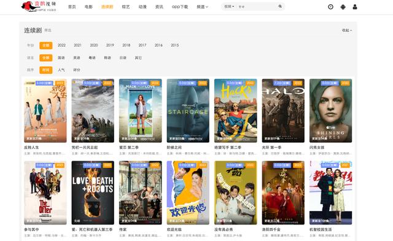Open the Shining Girls poster thumbnail

coord(330,110)
